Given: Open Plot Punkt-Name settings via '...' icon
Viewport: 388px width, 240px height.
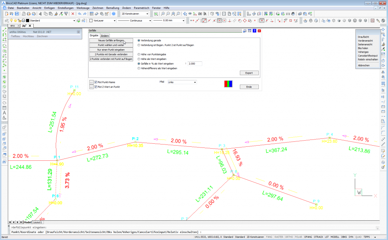Looking at the screenshot, I should pyautogui.click(x=91, y=82).
